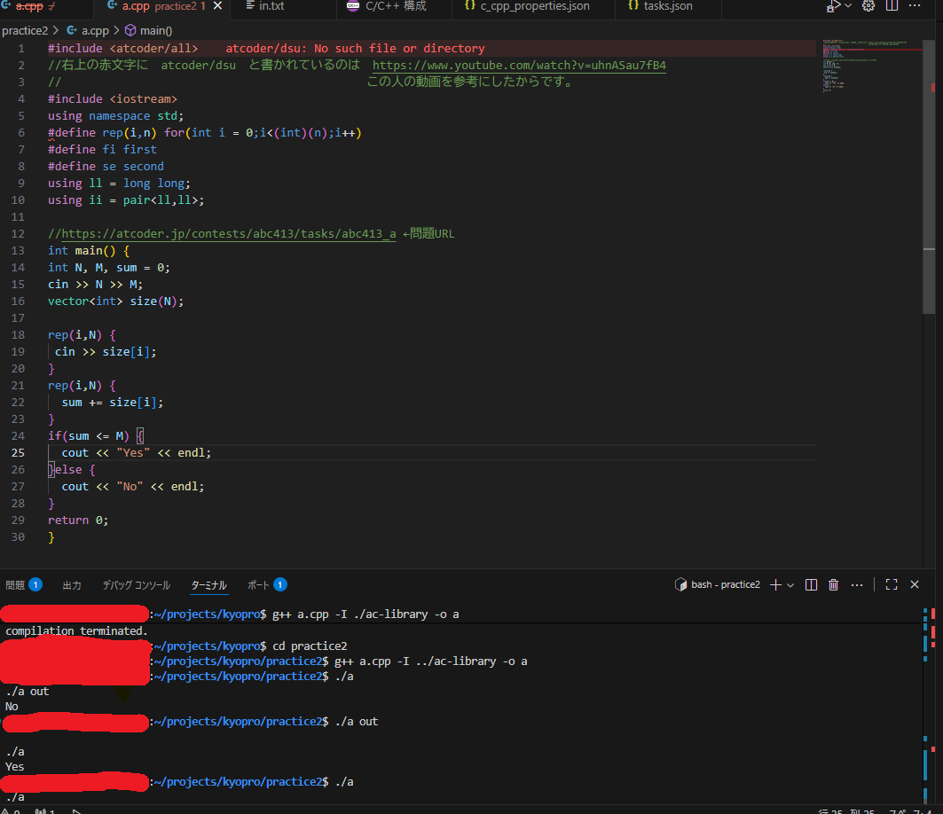Create a new terminal with plus icon
This screenshot has height=814, width=943.
[776, 585]
